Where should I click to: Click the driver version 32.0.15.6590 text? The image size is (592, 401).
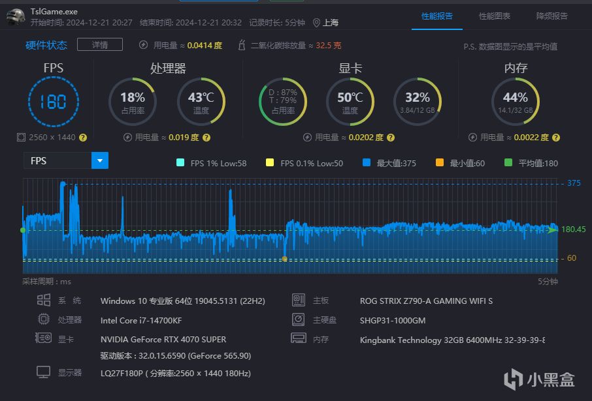click(x=175, y=355)
